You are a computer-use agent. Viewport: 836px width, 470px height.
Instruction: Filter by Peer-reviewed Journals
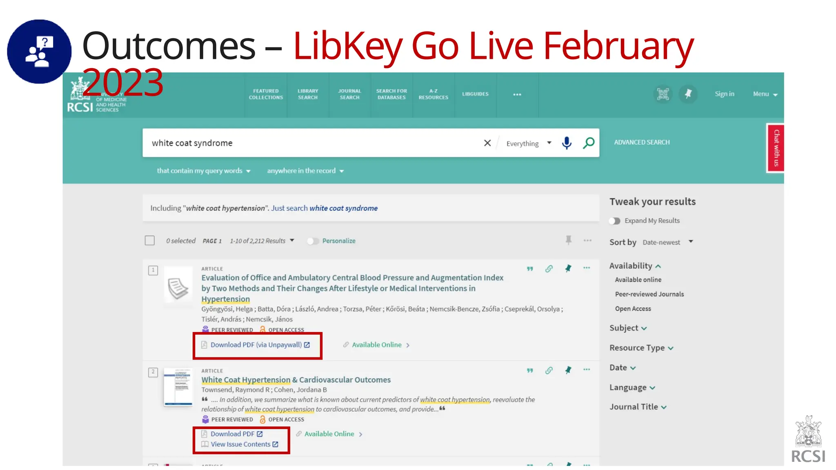point(649,295)
